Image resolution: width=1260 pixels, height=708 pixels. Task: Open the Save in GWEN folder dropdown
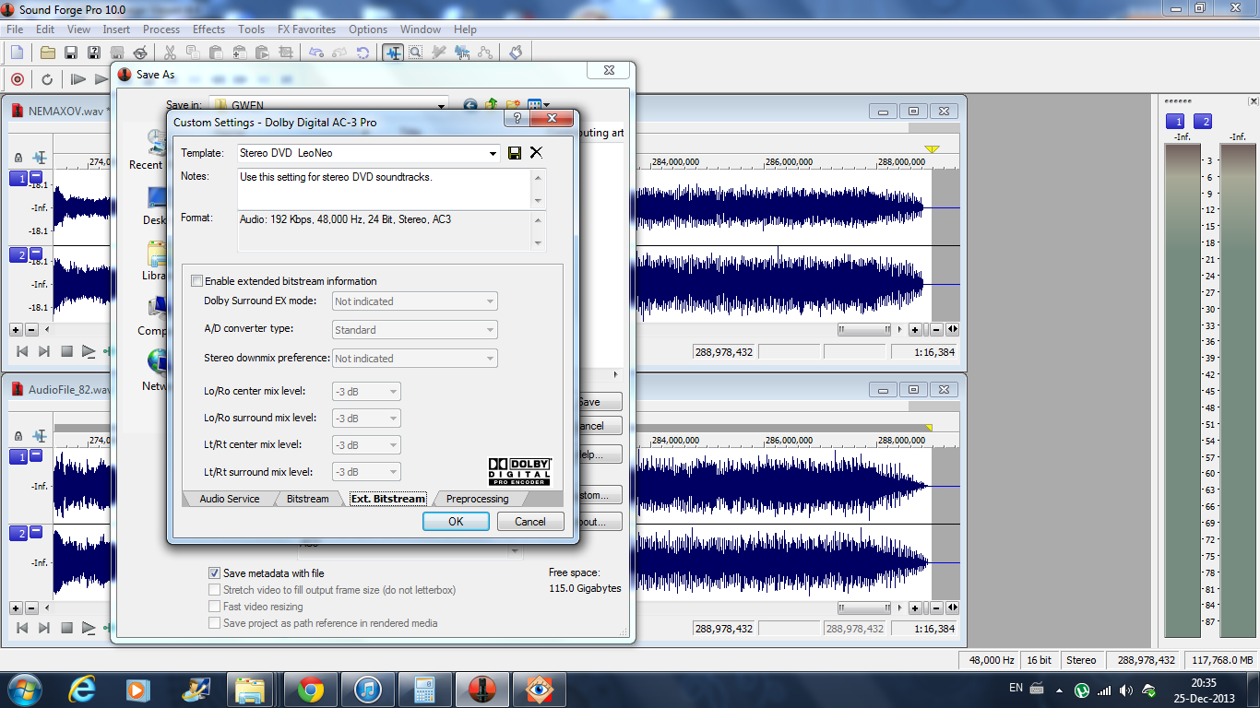click(442, 105)
